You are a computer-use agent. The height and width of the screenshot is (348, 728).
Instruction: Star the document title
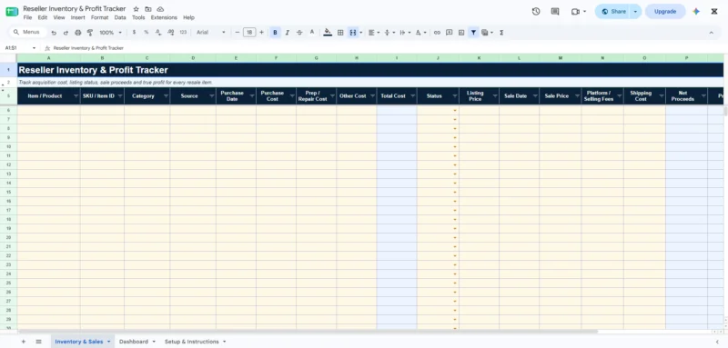pyautogui.click(x=136, y=9)
